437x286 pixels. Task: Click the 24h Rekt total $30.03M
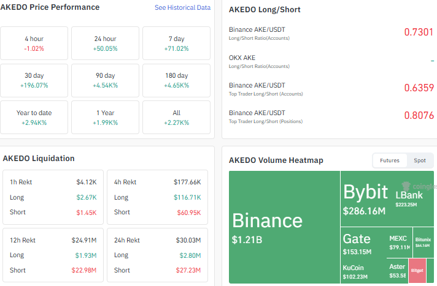click(188, 240)
